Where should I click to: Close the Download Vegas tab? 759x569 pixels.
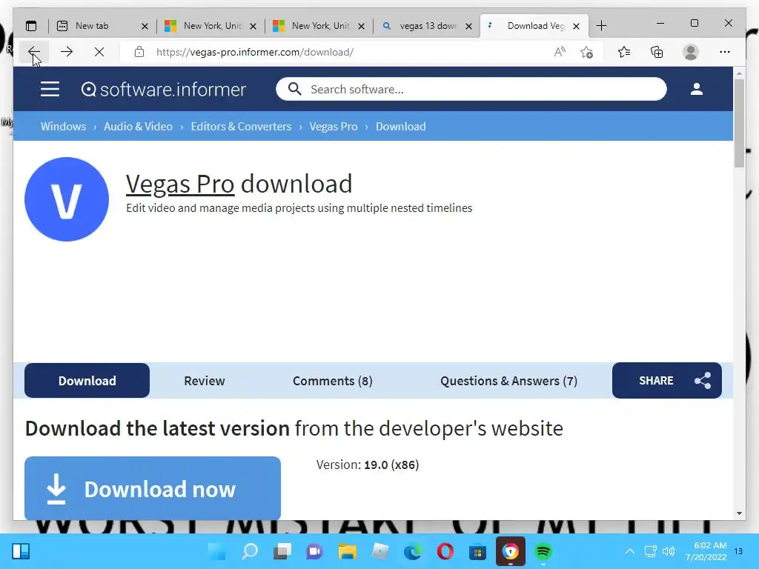pyautogui.click(x=576, y=26)
